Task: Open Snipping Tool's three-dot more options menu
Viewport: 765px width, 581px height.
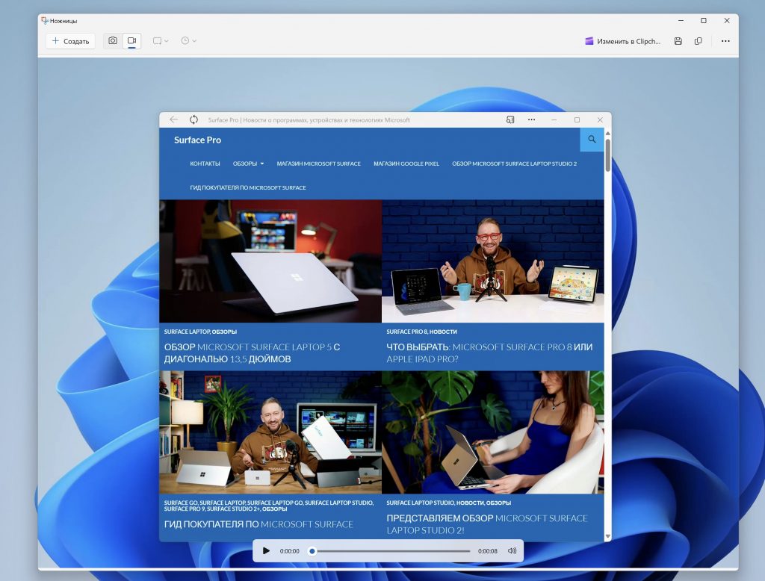Action: (725, 41)
